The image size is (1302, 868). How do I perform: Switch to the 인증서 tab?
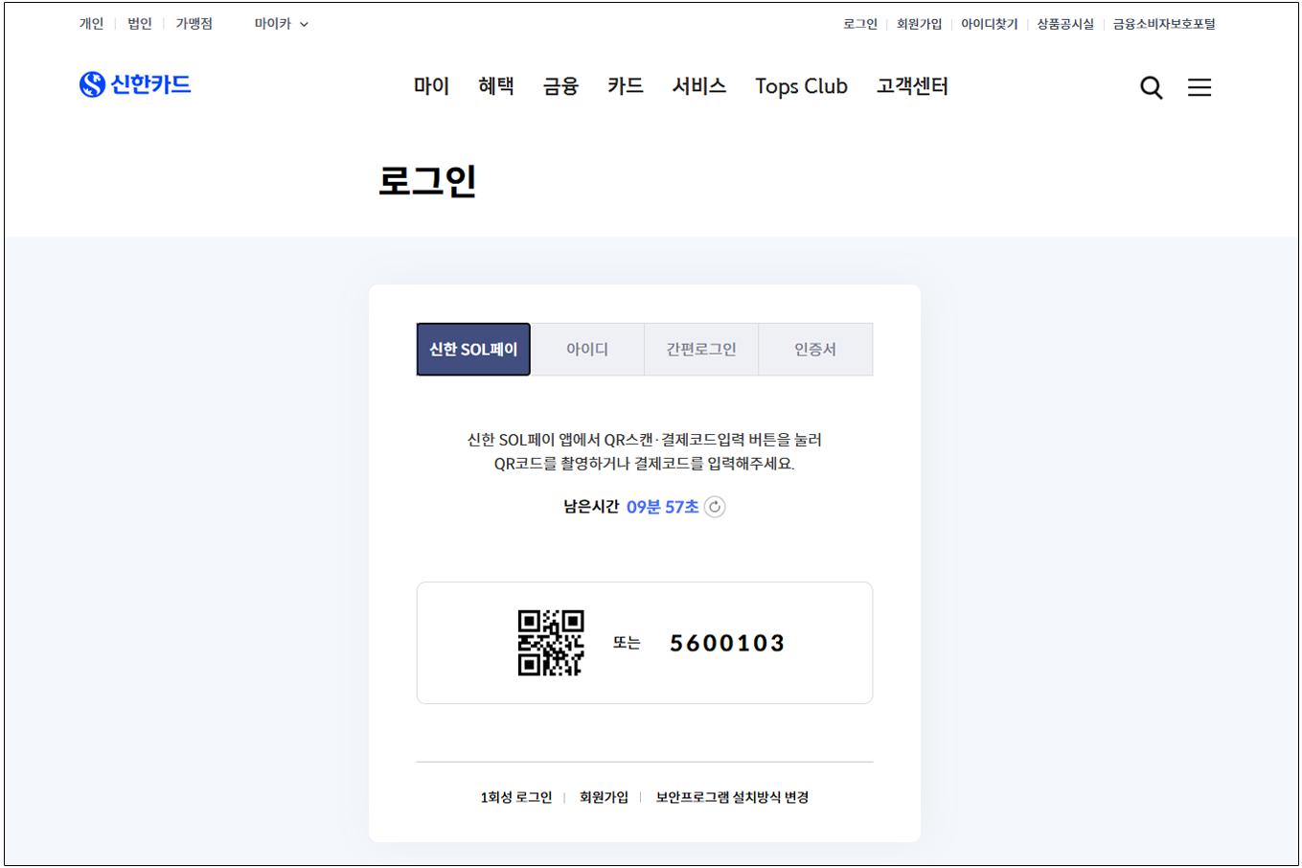[815, 350]
